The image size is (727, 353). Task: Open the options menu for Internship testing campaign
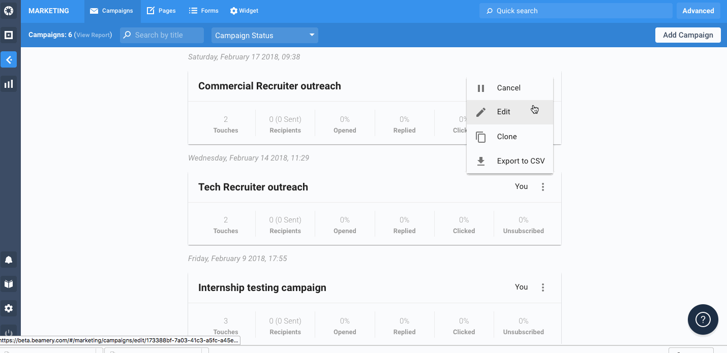(543, 287)
